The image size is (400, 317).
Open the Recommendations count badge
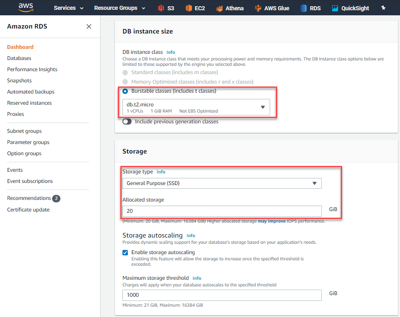(x=56, y=198)
